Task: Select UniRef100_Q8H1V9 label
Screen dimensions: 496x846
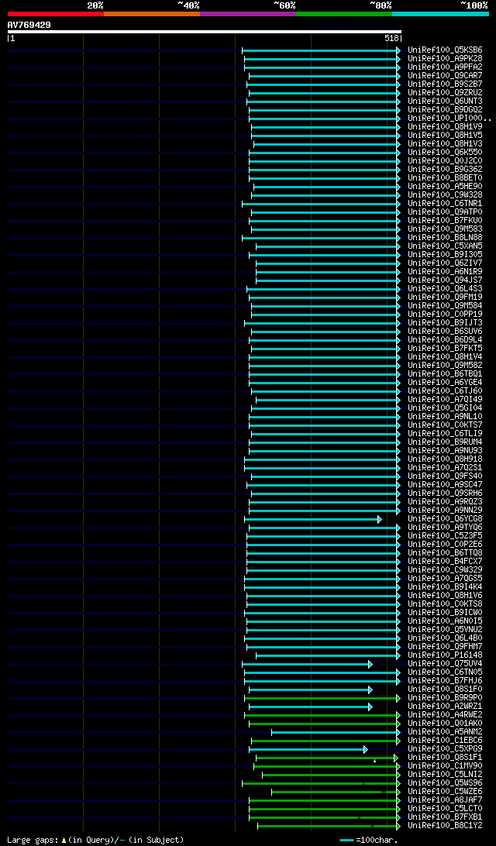Action: coord(446,127)
